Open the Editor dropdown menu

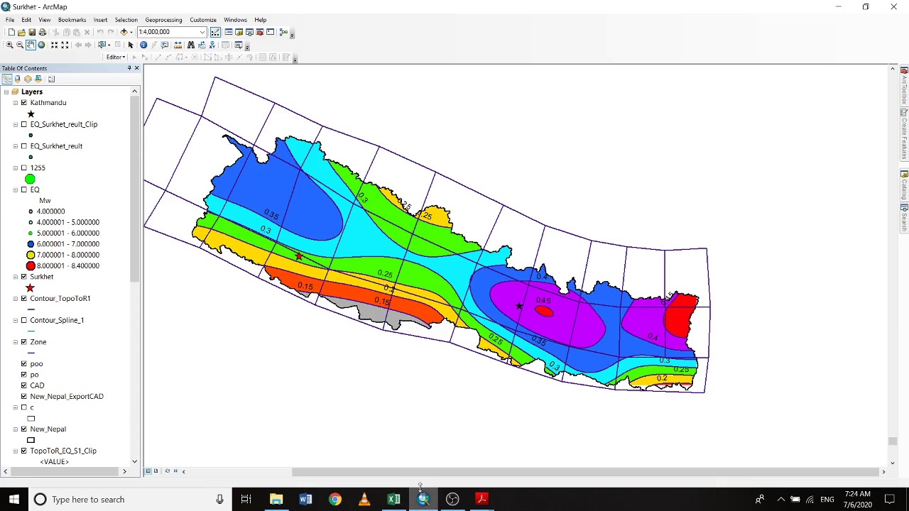pos(116,57)
